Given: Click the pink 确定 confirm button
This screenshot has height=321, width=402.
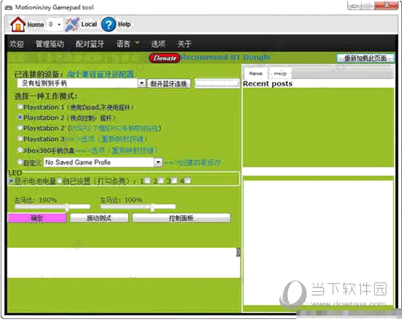Looking at the screenshot, I should click(37, 218).
